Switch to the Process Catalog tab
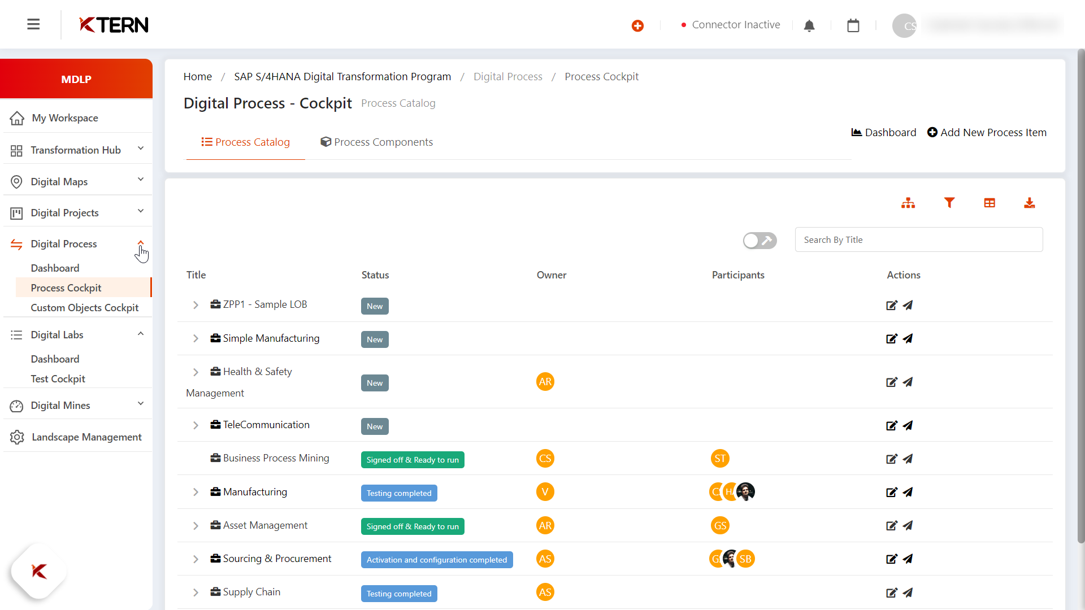1085x610 pixels. point(246,142)
